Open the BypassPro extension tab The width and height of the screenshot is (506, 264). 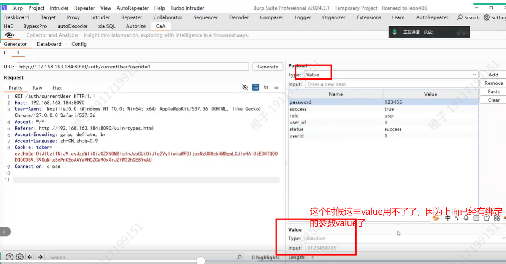click(35, 26)
